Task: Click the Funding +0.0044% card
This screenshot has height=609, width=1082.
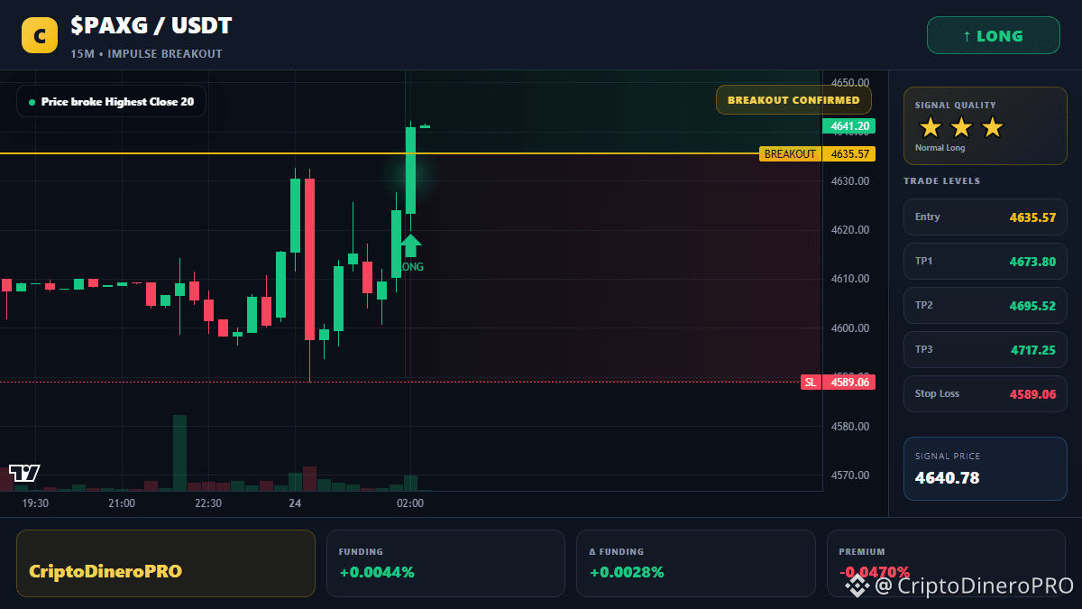Action: click(x=445, y=563)
